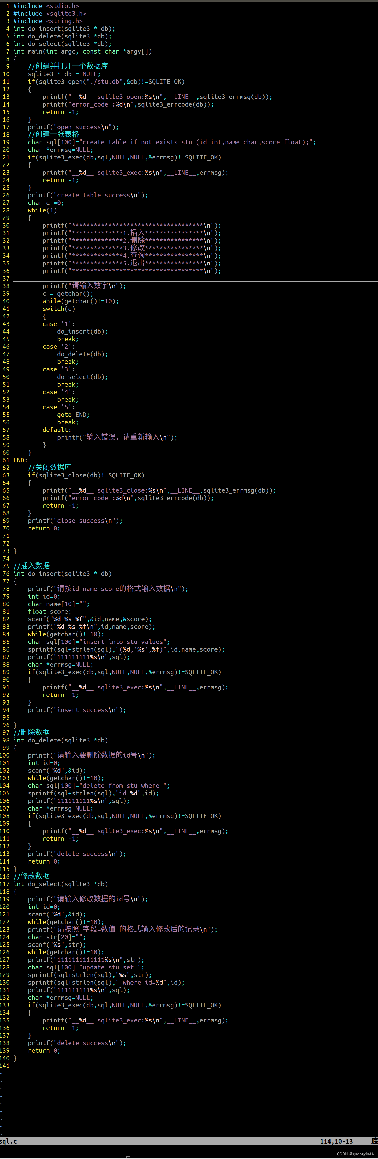Click menu line with '2.删除'
Screen dimensions: 378x1159
[132, 241]
